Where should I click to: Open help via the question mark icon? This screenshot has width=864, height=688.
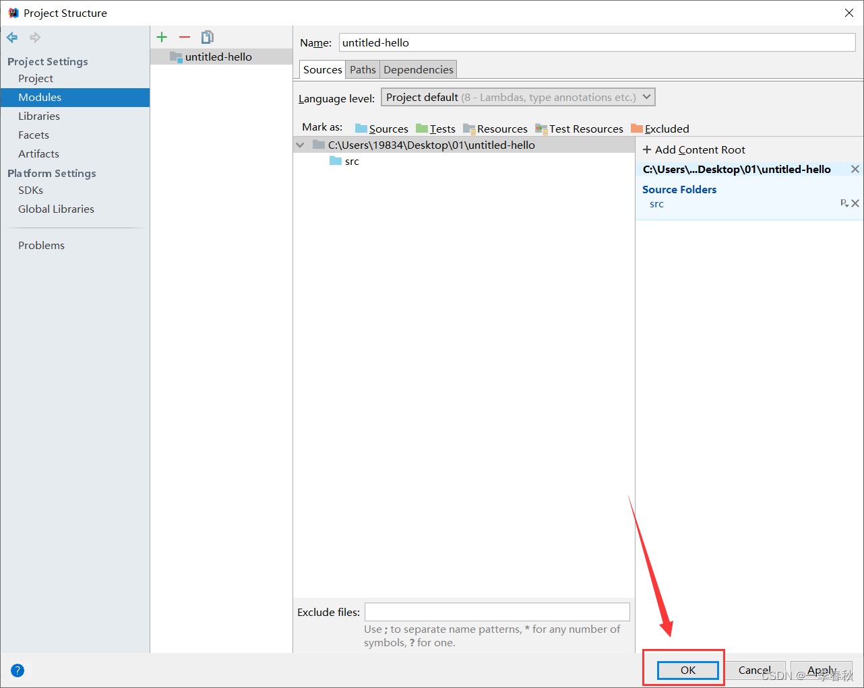tap(17, 670)
